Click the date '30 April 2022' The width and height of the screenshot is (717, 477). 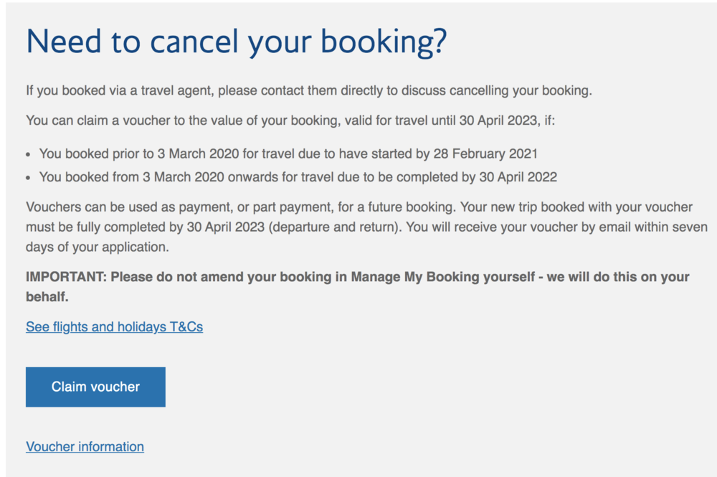coord(518,177)
